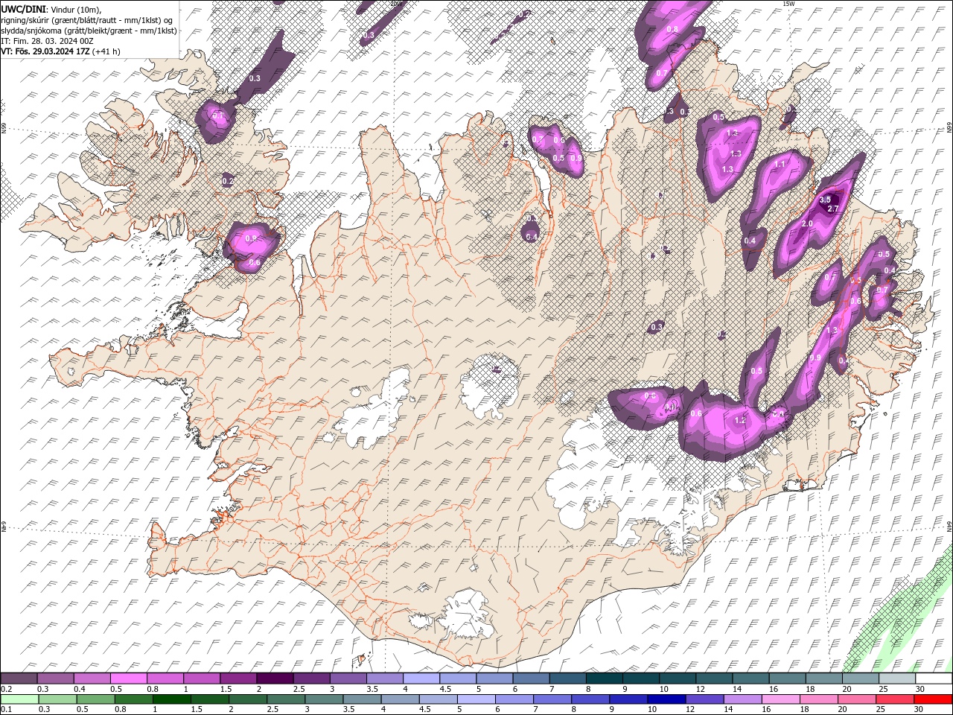Screen dimensions: 953x715
Task: Click the 1.2 precipitation value on the map
Action: (740, 421)
